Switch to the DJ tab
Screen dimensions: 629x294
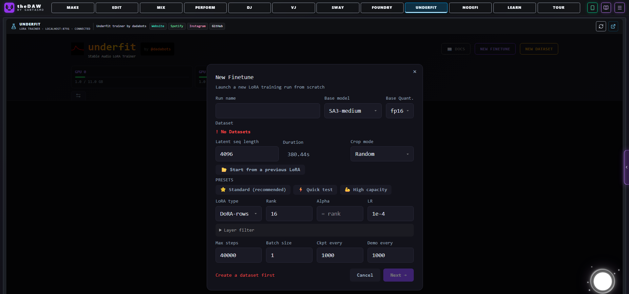250,8
